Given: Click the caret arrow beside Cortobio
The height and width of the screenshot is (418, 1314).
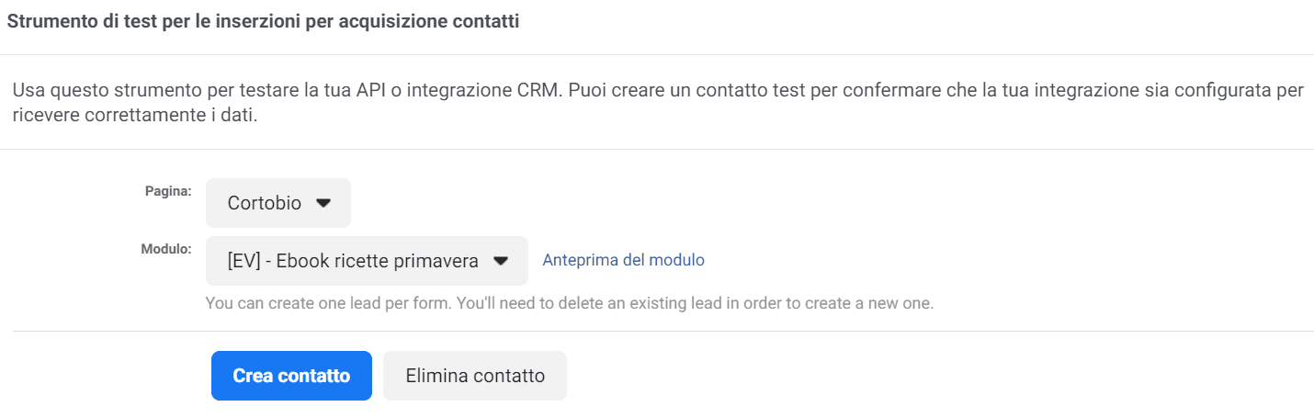Looking at the screenshot, I should pos(323,203).
